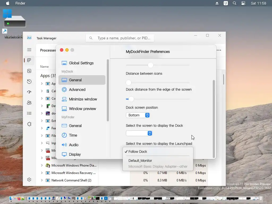
Task: Open Startup apps in Task Manager sidebar
Action: click(x=29, y=92)
